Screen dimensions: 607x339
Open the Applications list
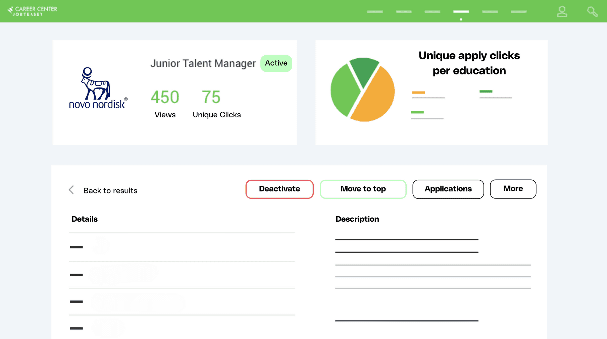(448, 189)
